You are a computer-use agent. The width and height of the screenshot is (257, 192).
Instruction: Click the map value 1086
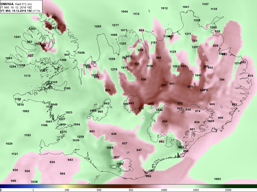[x=114, y=35]
